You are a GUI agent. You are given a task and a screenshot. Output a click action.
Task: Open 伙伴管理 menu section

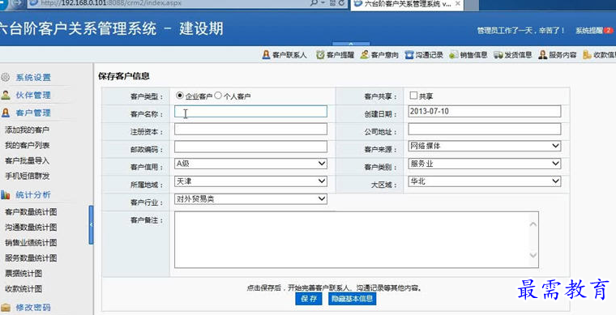point(33,96)
